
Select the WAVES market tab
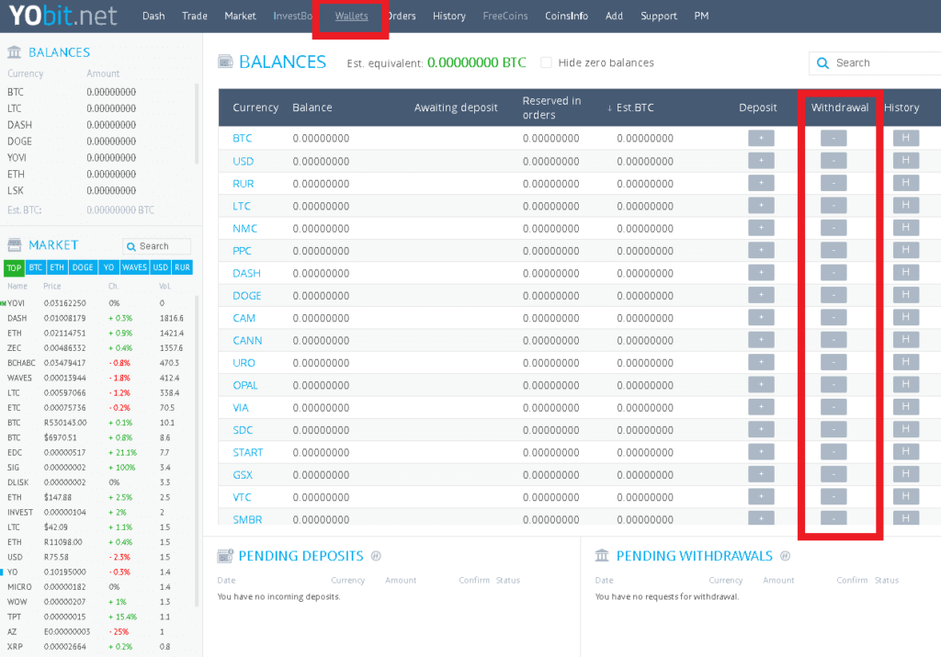[x=134, y=267]
